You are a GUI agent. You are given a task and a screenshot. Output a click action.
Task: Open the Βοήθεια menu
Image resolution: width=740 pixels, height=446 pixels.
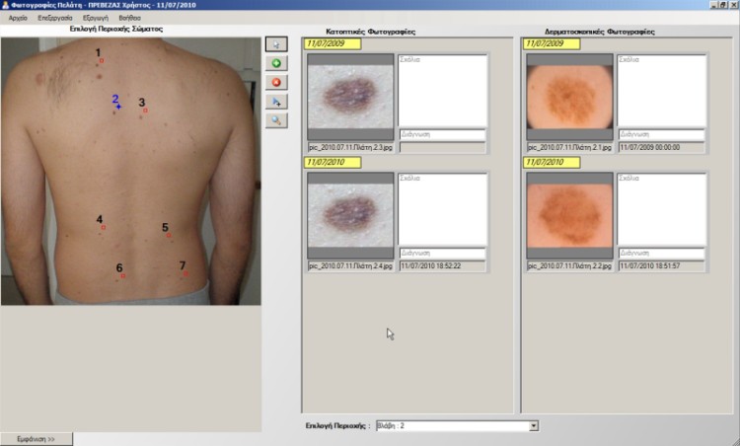tap(129, 18)
